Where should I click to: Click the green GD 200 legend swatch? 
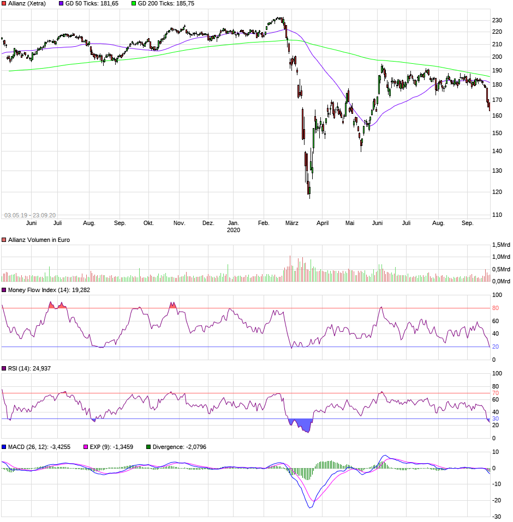pyautogui.click(x=134, y=3)
